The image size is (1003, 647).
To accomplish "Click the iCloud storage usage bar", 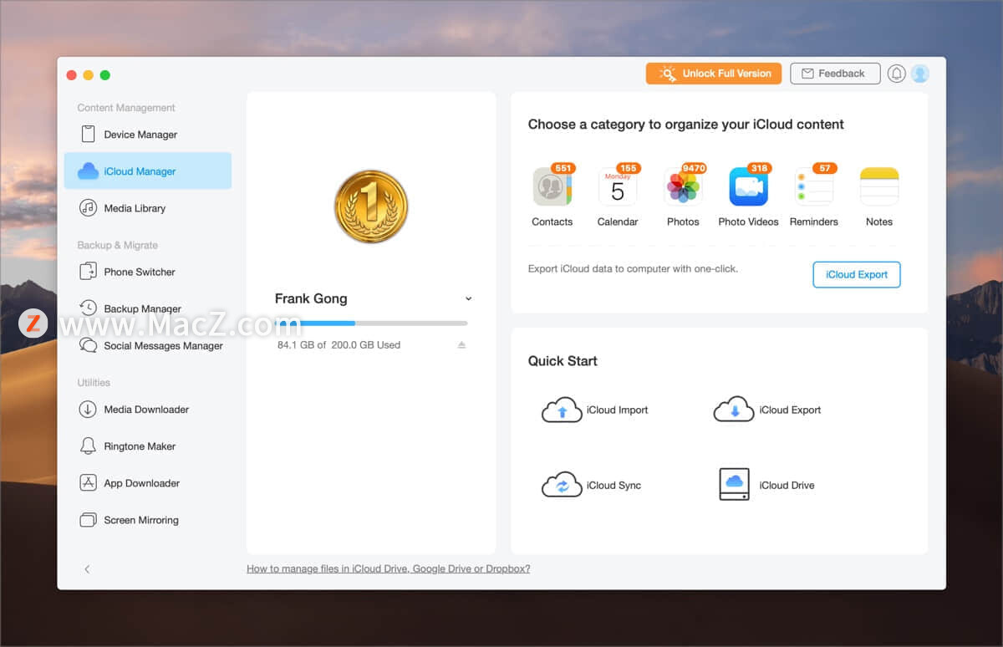I will pos(371,323).
